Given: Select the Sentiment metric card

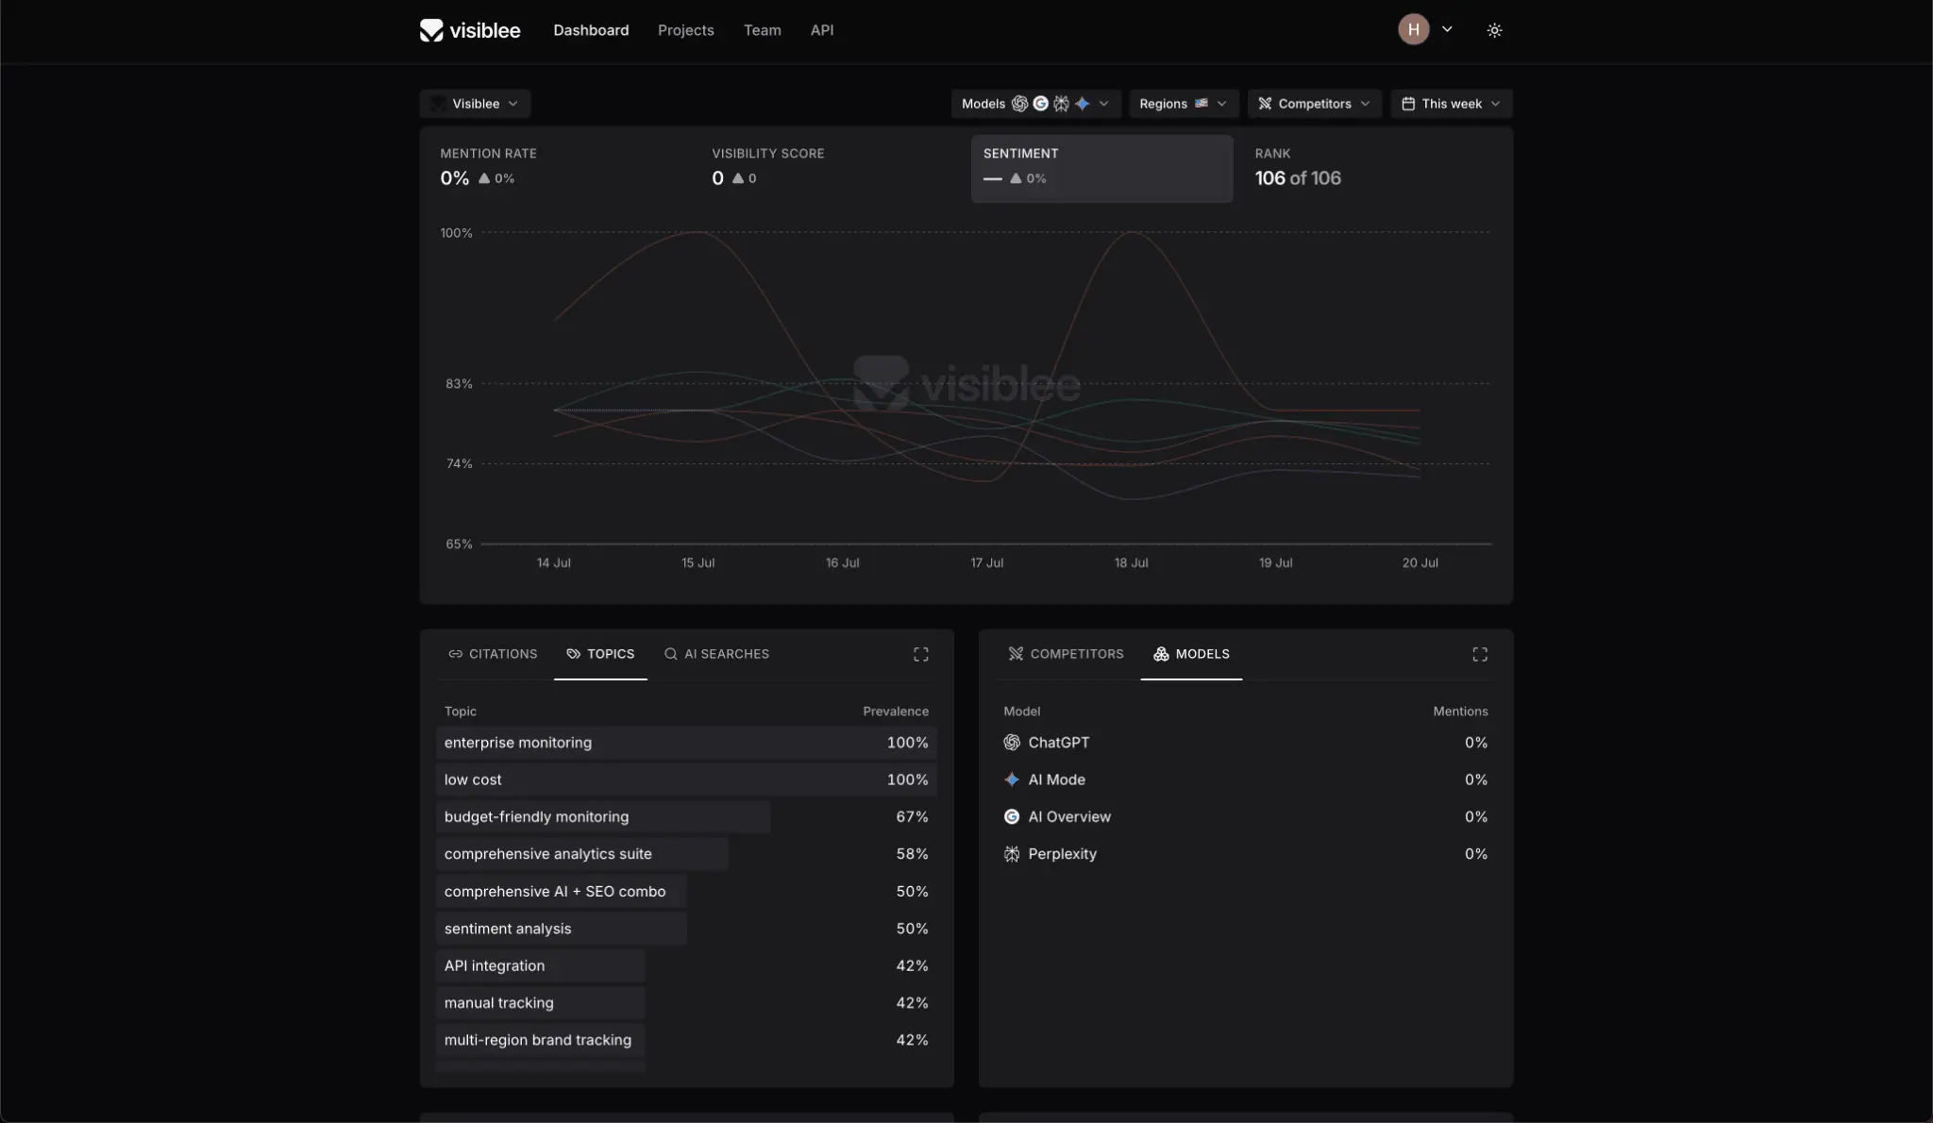Looking at the screenshot, I should pos(1101,168).
